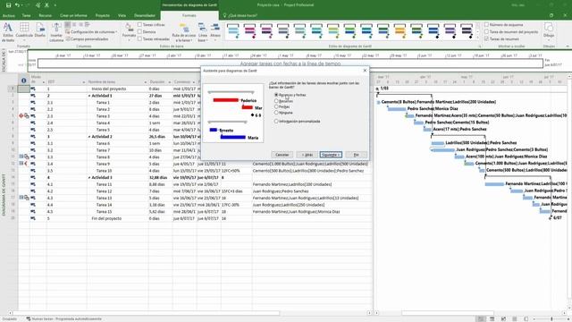
Task: Open the Nombre de tarea column filter dropdown
Action: click(145, 82)
